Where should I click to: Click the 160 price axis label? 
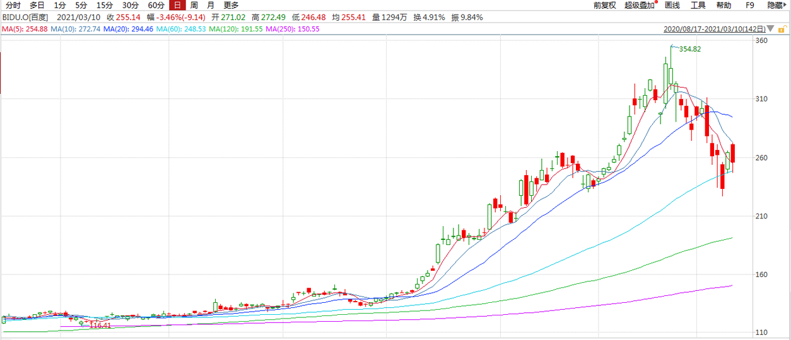click(761, 275)
